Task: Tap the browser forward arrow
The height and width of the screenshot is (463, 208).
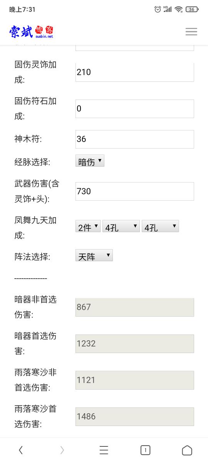Action: tap(62, 450)
